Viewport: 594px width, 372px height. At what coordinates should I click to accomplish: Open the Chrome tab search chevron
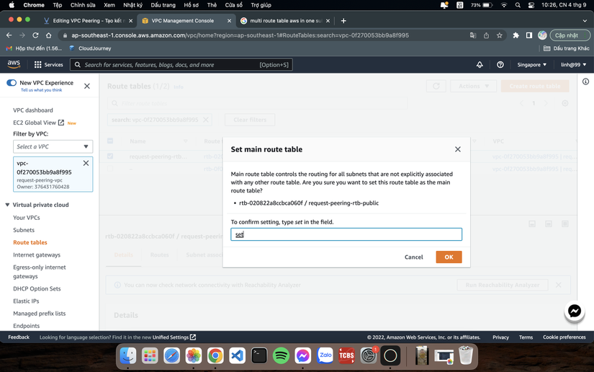(585, 21)
